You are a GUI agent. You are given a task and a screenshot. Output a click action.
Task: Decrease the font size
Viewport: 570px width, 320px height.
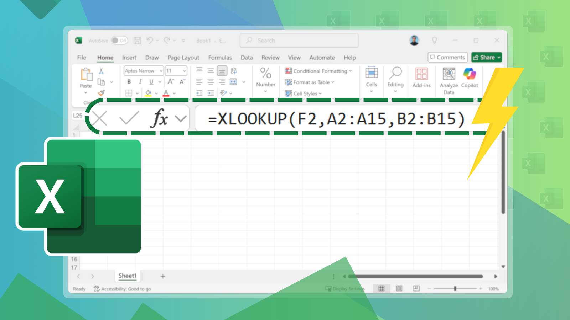182,82
